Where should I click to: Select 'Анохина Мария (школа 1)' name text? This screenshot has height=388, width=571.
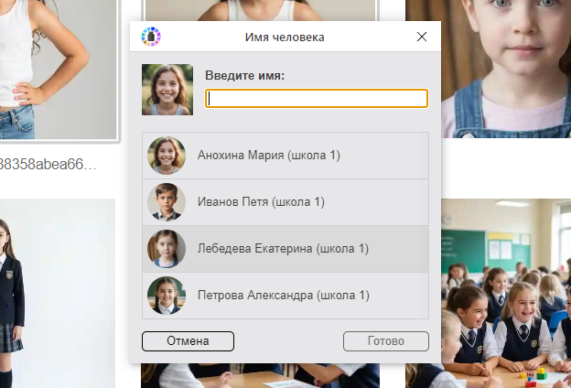point(269,156)
